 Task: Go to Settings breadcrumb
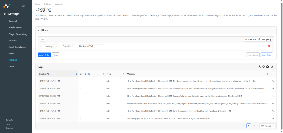[x=48, y=4]
